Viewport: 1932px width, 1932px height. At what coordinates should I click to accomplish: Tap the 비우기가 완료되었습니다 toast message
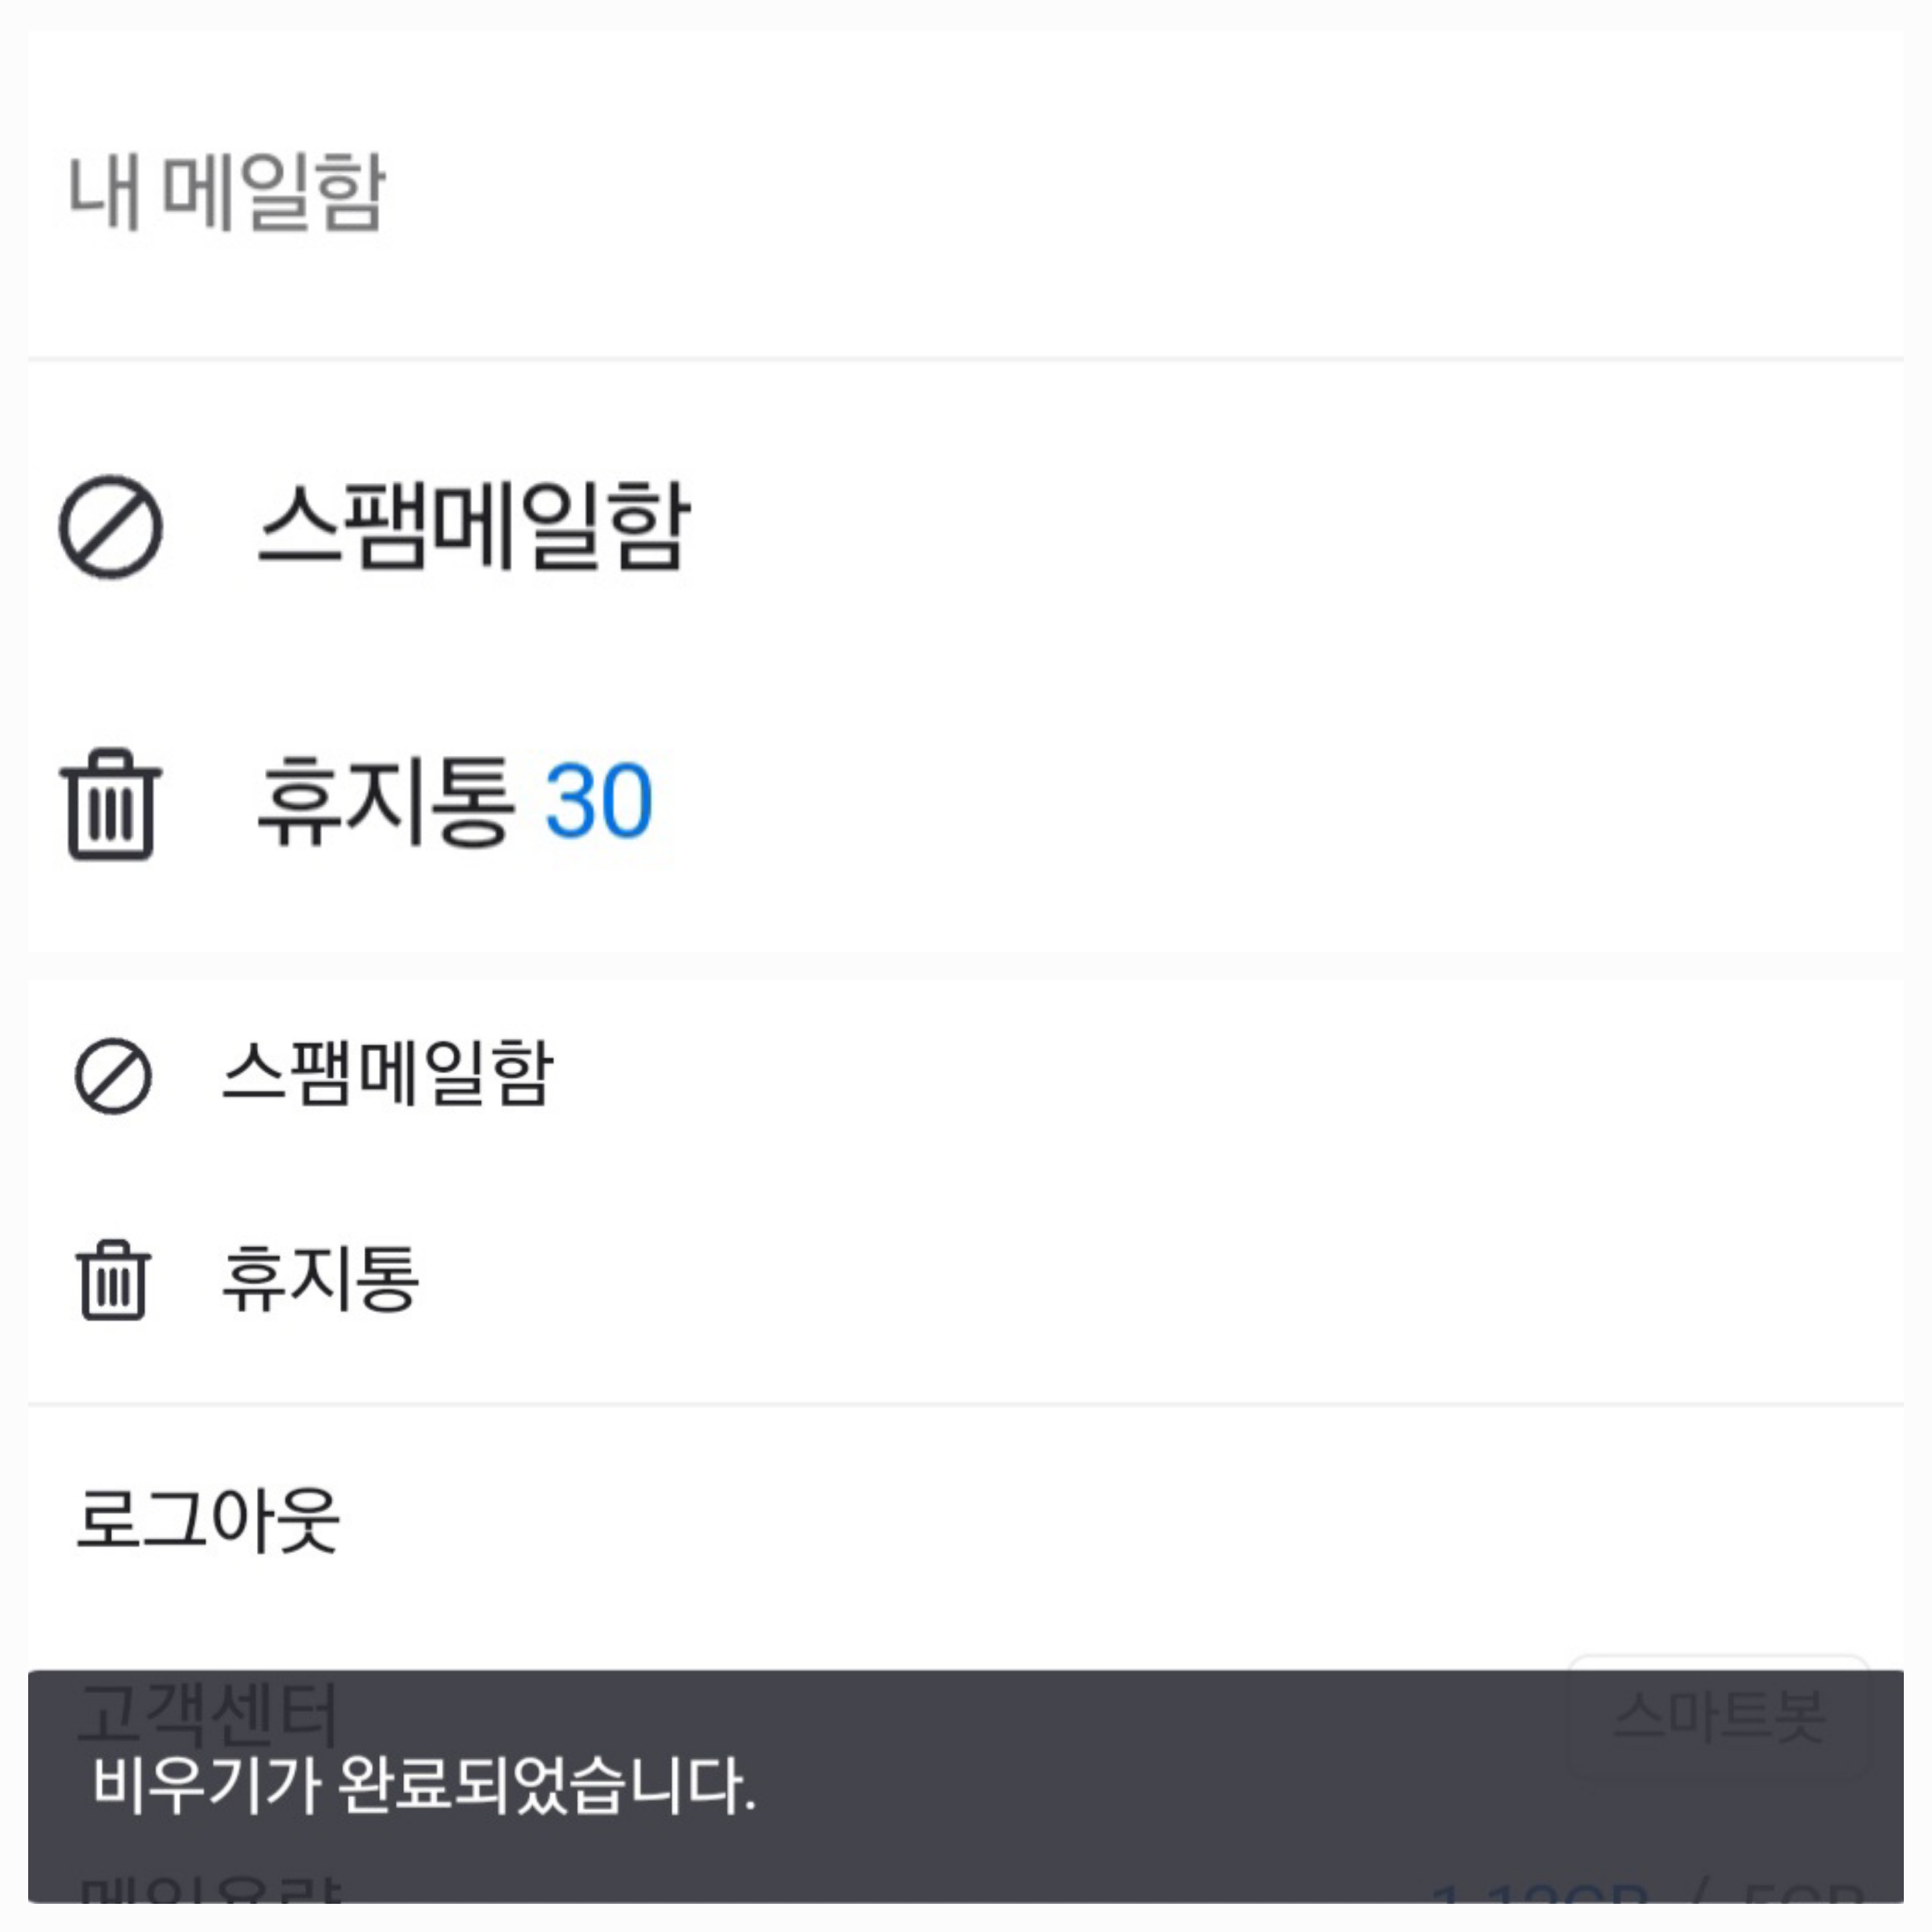(424, 1786)
